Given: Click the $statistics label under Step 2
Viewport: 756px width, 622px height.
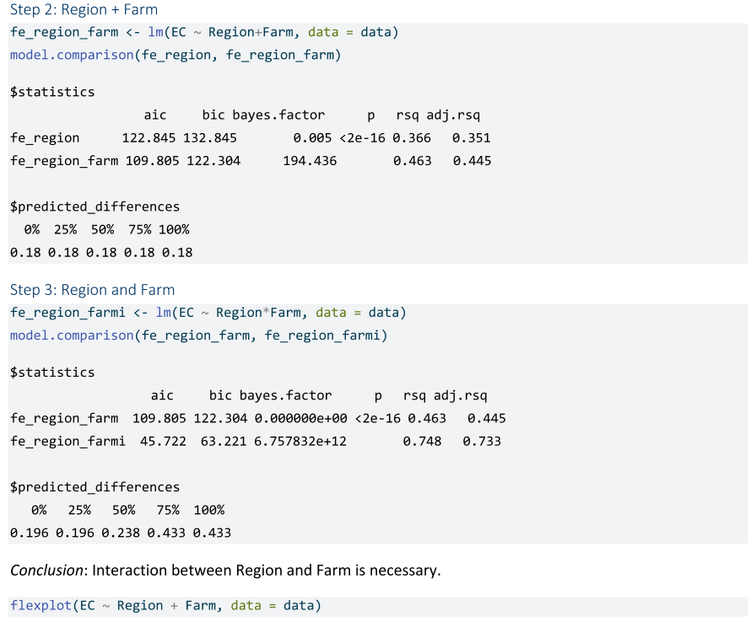Looking at the screenshot, I should [x=52, y=92].
